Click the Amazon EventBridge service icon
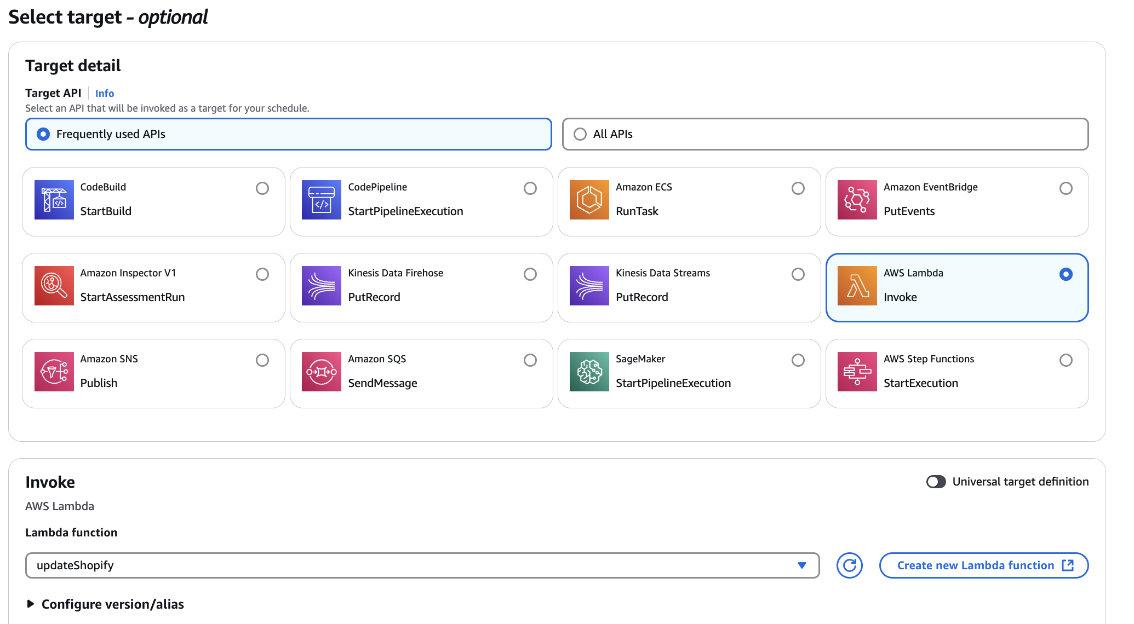The width and height of the screenshot is (1134, 624). 857,200
